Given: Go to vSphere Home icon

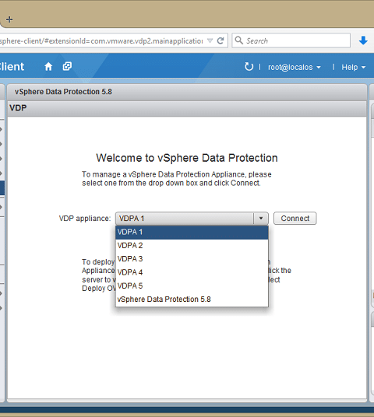Looking at the screenshot, I should [48, 66].
